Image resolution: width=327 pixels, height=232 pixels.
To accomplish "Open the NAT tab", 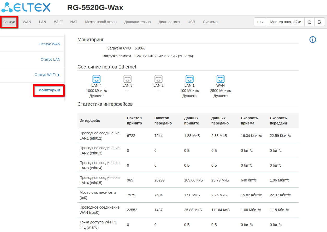I will coord(74,22).
